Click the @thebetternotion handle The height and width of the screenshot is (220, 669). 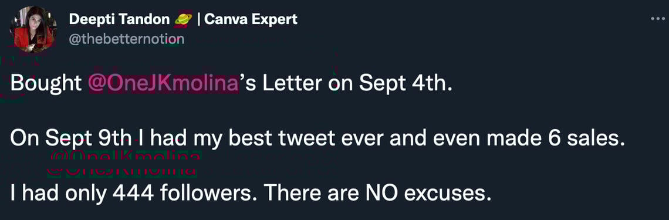pos(126,39)
